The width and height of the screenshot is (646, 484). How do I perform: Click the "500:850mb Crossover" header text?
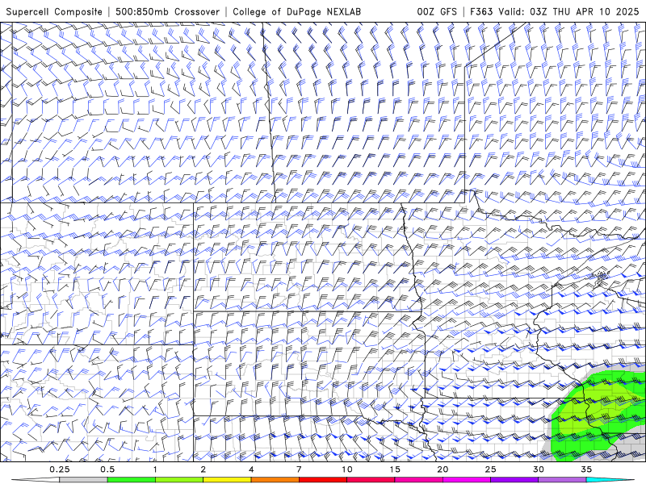[x=167, y=11]
